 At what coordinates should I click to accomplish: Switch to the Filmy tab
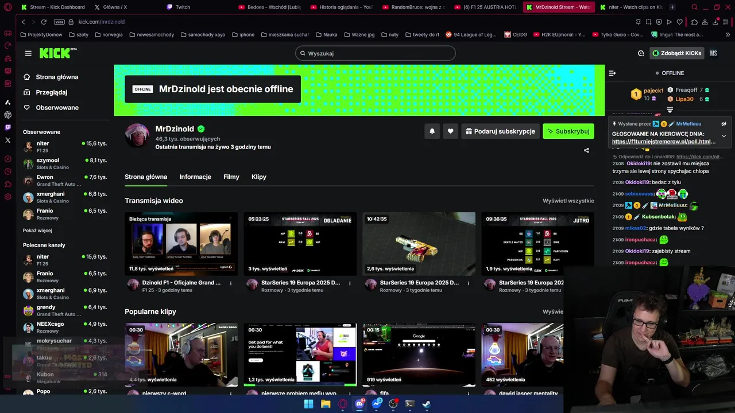pyautogui.click(x=231, y=177)
